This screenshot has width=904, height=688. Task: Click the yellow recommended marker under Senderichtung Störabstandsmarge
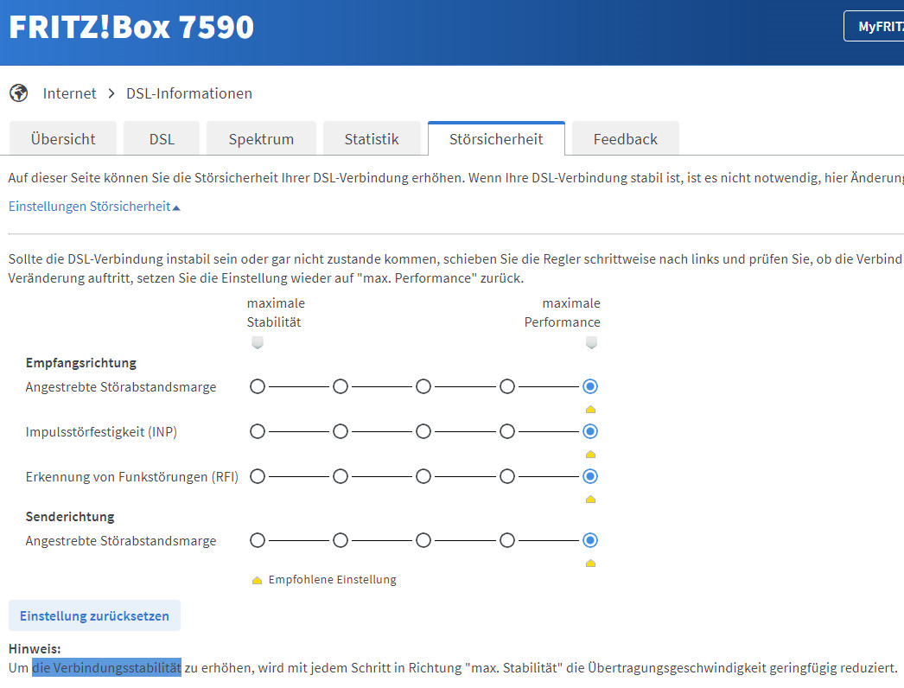pos(590,564)
